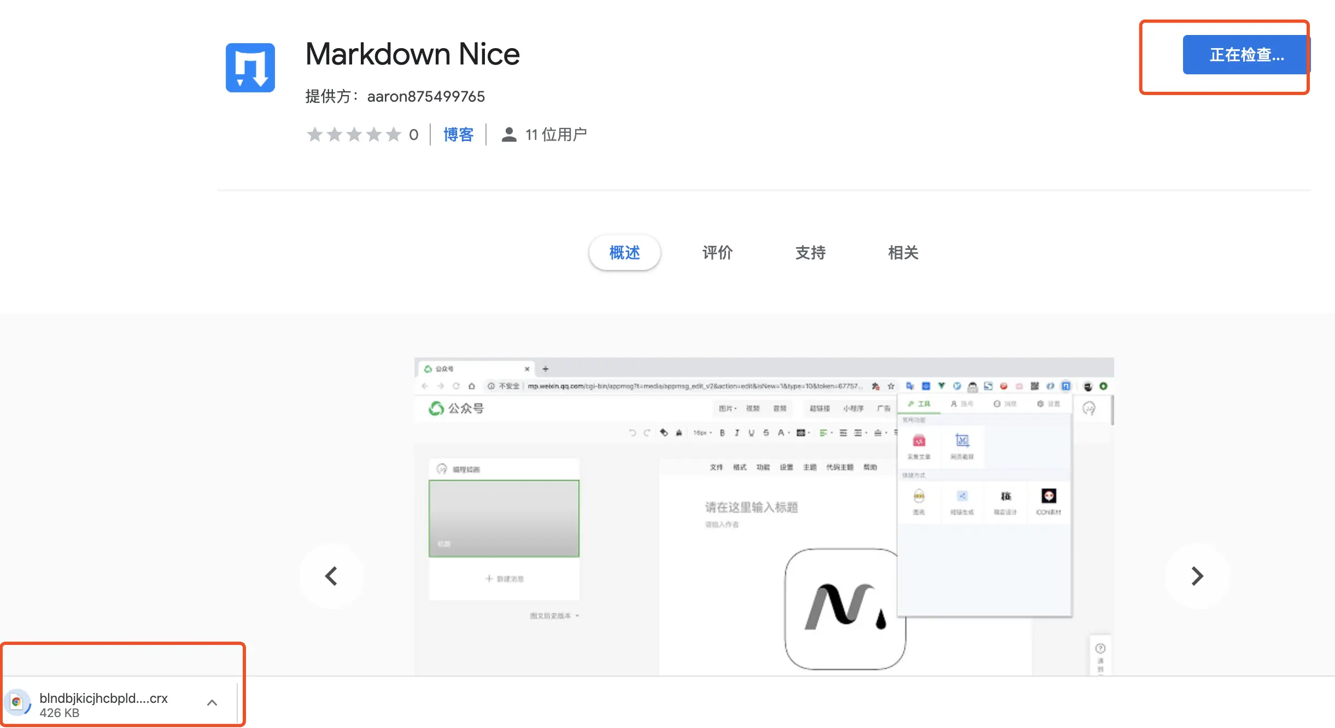1335x728 pixels.
Task: Go to the 相关 tab
Action: click(x=903, y=253)
